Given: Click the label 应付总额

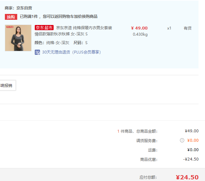Looking at the screenshot, I should coord(148,177).
